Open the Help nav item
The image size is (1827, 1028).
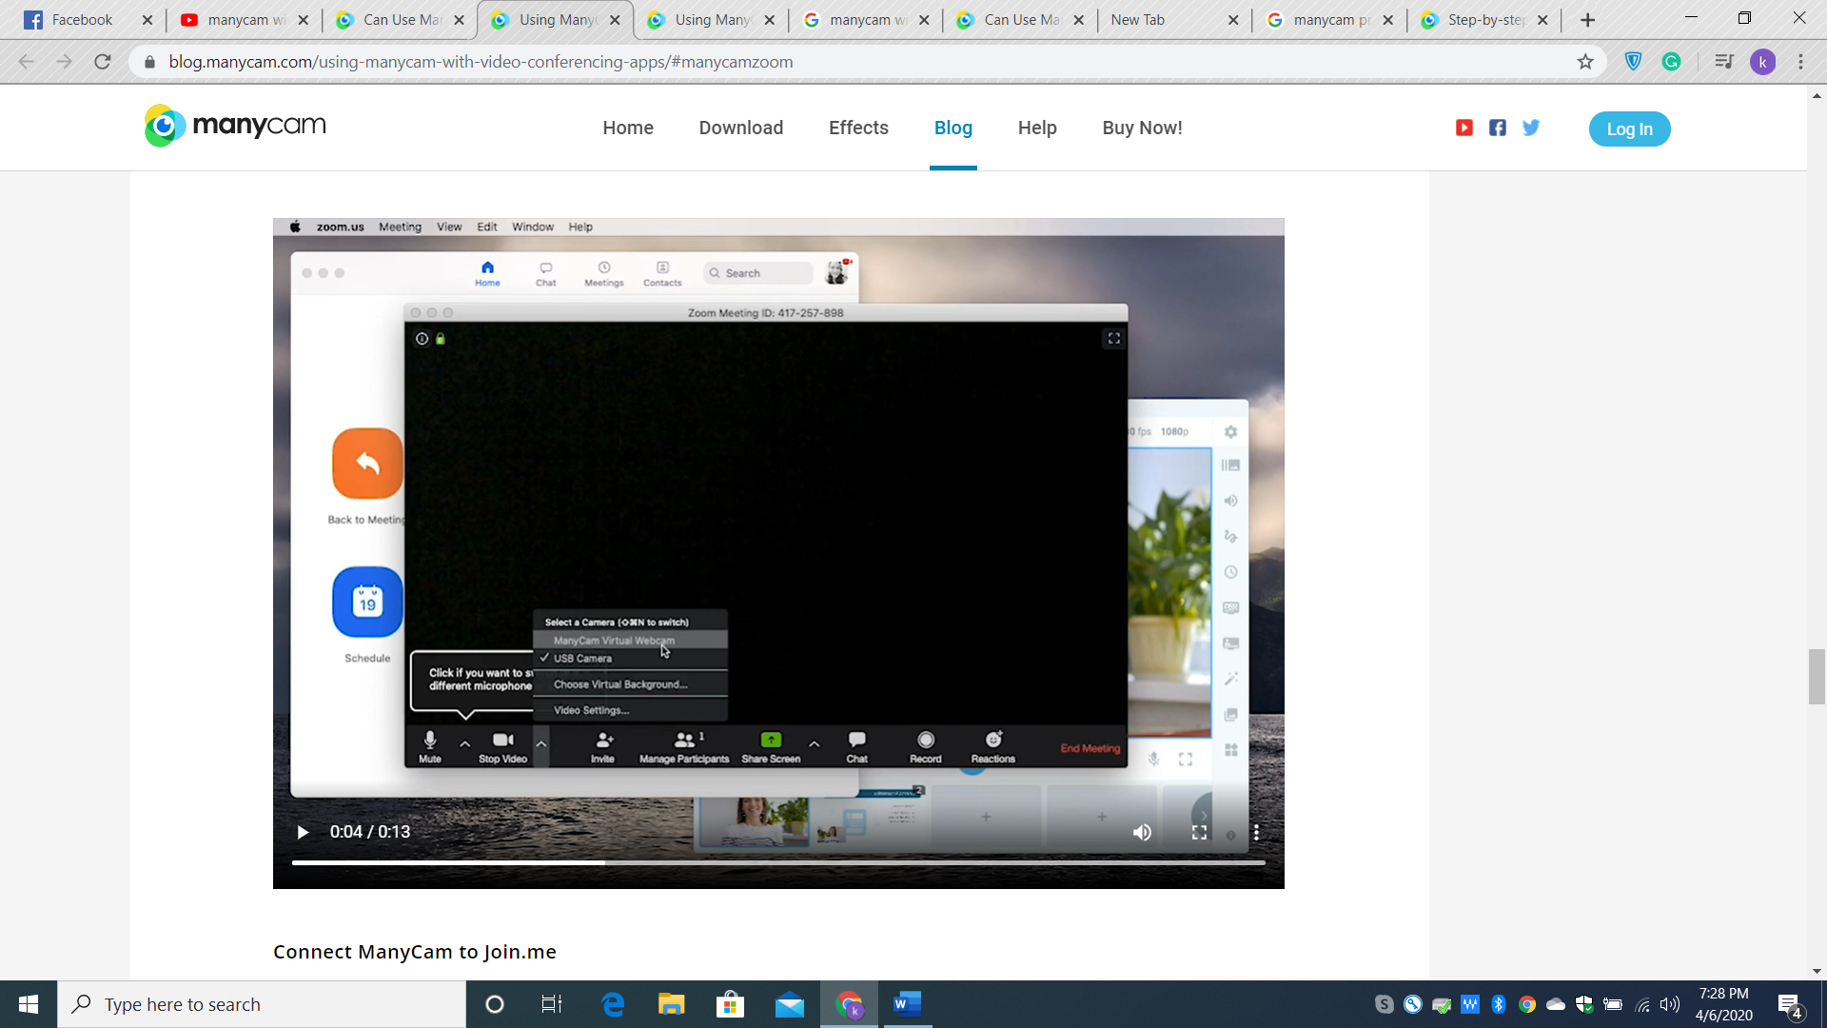click(x=1037, y=128)
